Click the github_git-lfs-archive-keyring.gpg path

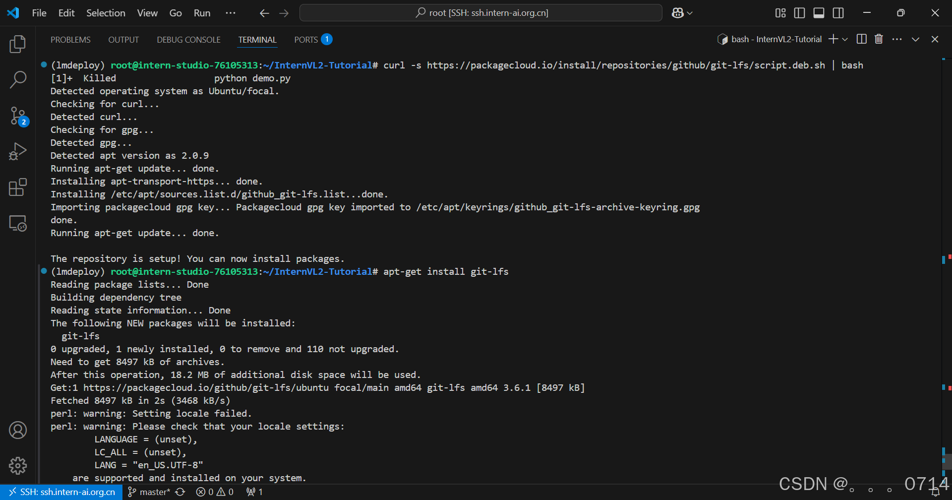tap(558, 207)
